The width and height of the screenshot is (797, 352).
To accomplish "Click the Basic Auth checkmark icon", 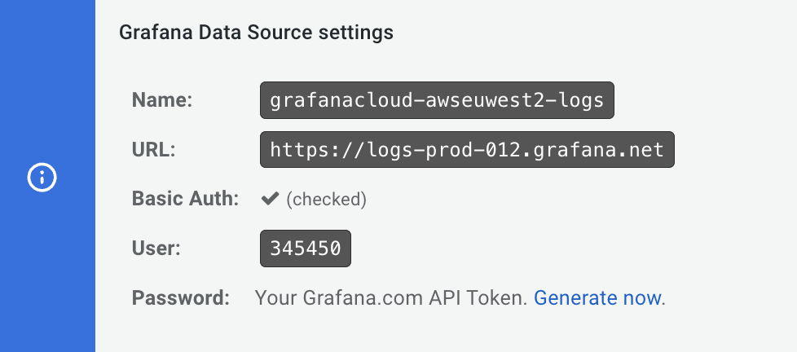I will [x=270, y=200].
